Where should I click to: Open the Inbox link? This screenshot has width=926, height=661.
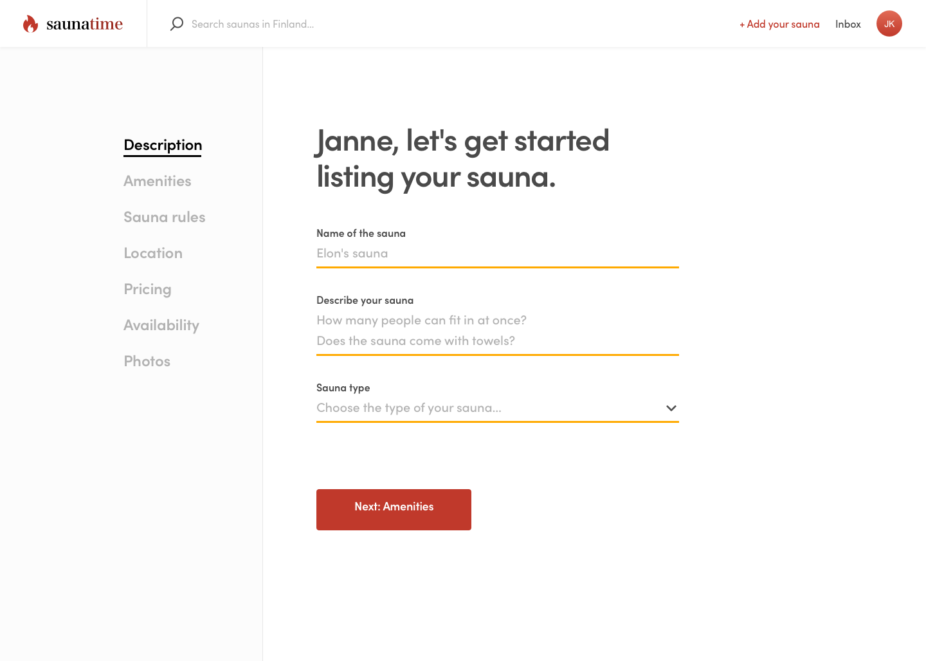point(848,24)
